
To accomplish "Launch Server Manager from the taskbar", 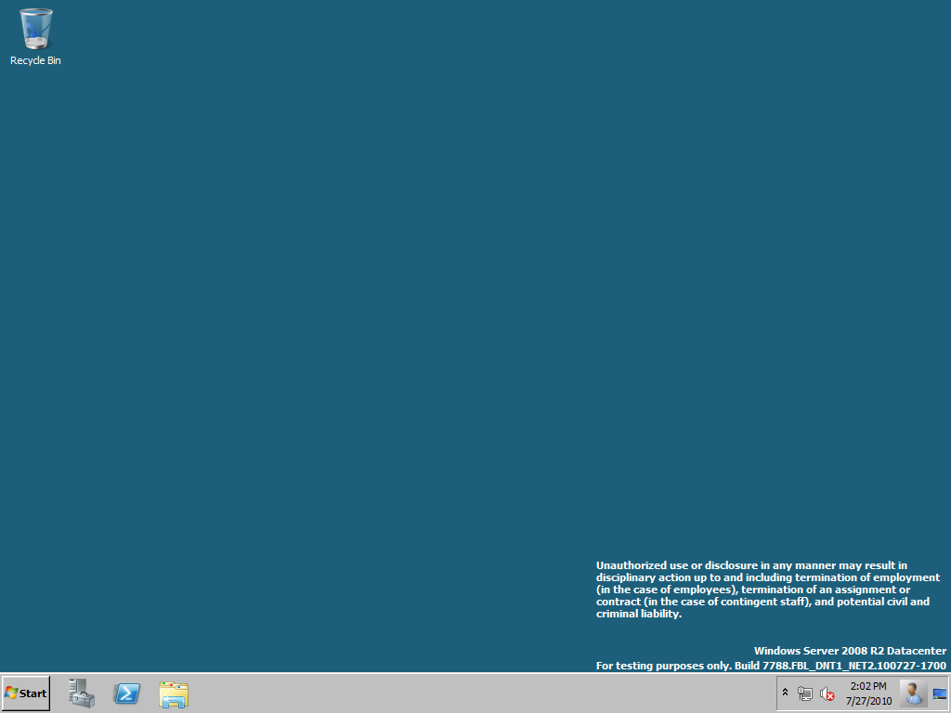I will click(82, 693).
